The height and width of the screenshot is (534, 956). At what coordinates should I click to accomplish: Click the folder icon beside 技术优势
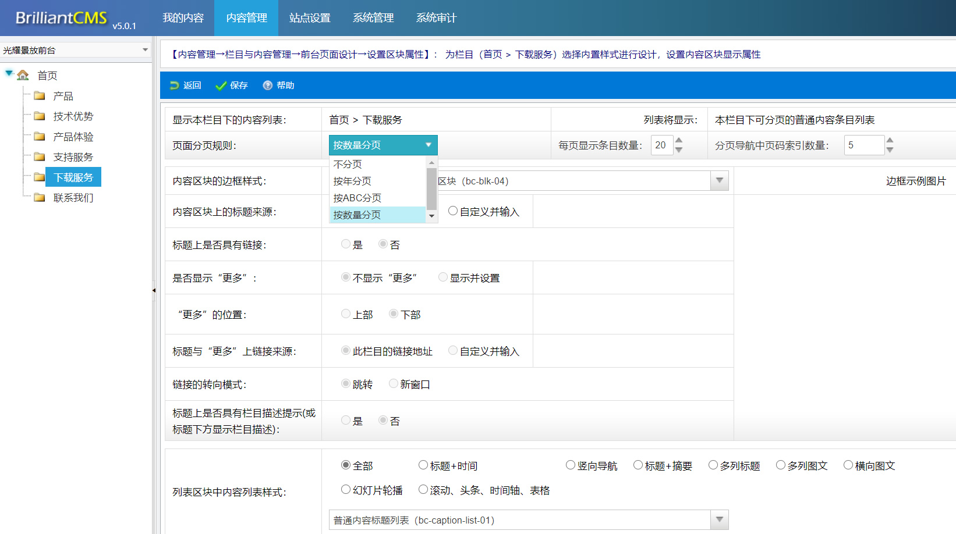tap(40, 116)
